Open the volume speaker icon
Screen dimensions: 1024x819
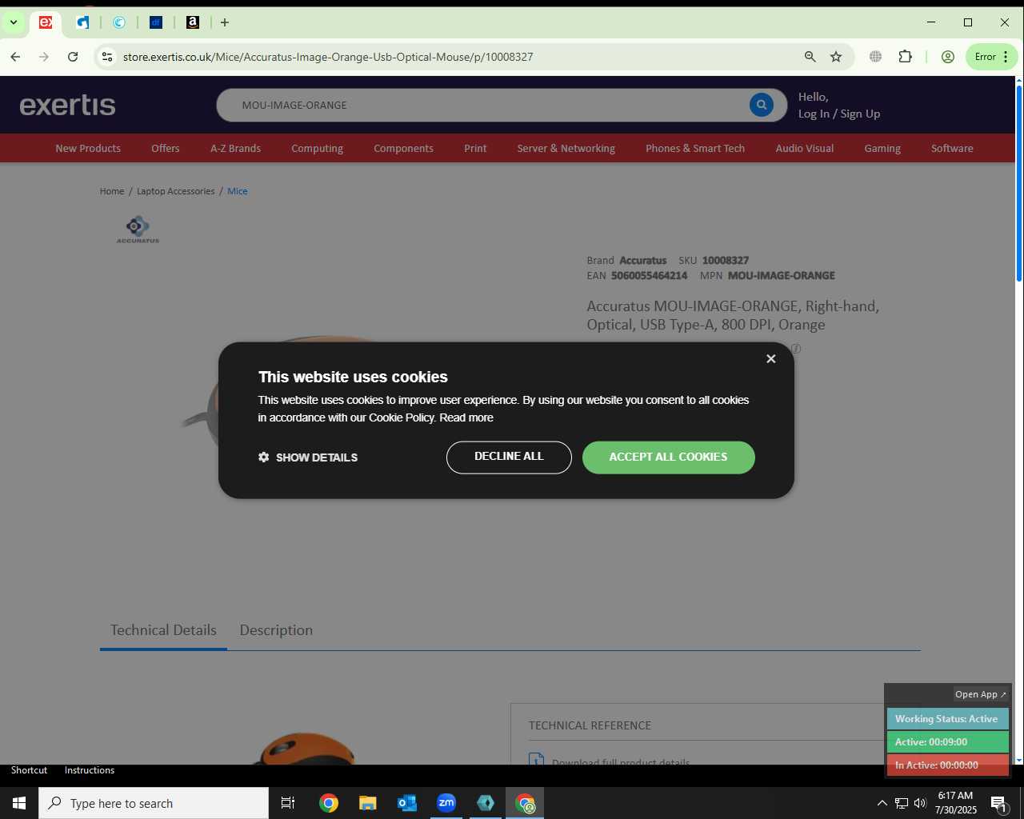tap(920, 803)
